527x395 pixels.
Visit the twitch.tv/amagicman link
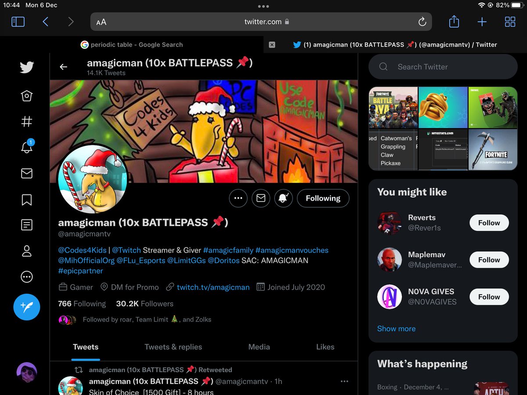213,287
